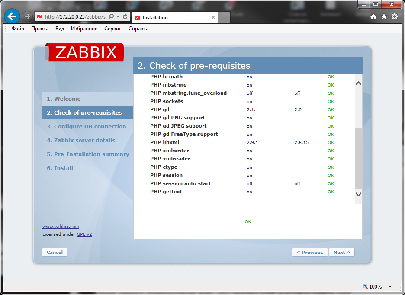The height and width of the screenshot is (295, 405).
Task: Go back with the Previous button
Action: (x=310, y=252)
